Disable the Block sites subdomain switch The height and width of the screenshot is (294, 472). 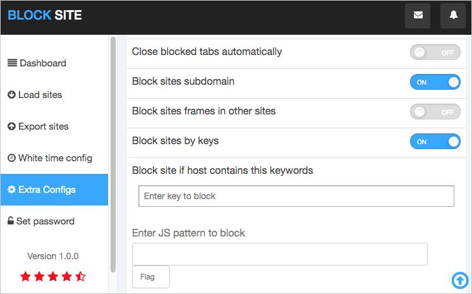pos(435,82)
